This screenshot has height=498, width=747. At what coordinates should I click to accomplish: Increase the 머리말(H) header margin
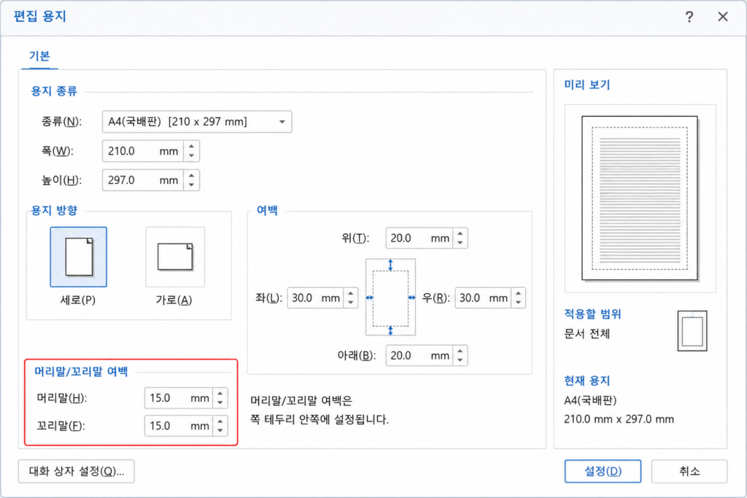coord(220,394)
